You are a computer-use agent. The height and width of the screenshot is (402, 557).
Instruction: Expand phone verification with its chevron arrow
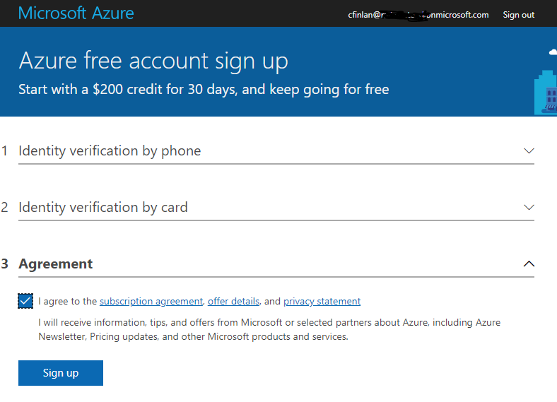528,150
